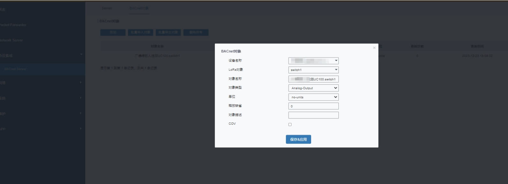Enable the COV checkbox
Image resolution: width=508 pixels, height=184 pixels.
[290, 124]
